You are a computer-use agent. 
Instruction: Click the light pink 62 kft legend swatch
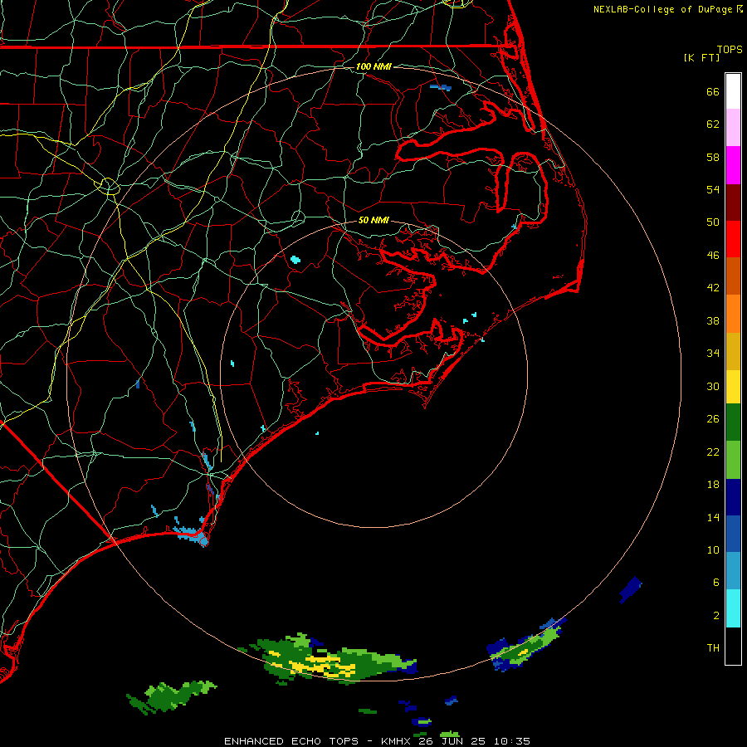pyautogui.click(x=733, y=127)
